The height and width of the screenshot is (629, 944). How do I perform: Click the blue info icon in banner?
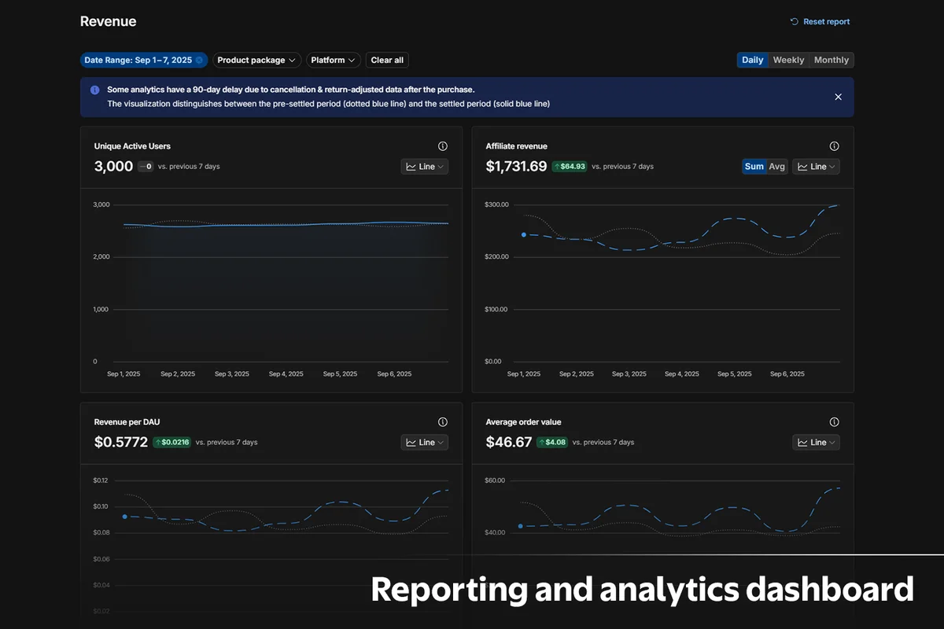[x=95, y=90]
